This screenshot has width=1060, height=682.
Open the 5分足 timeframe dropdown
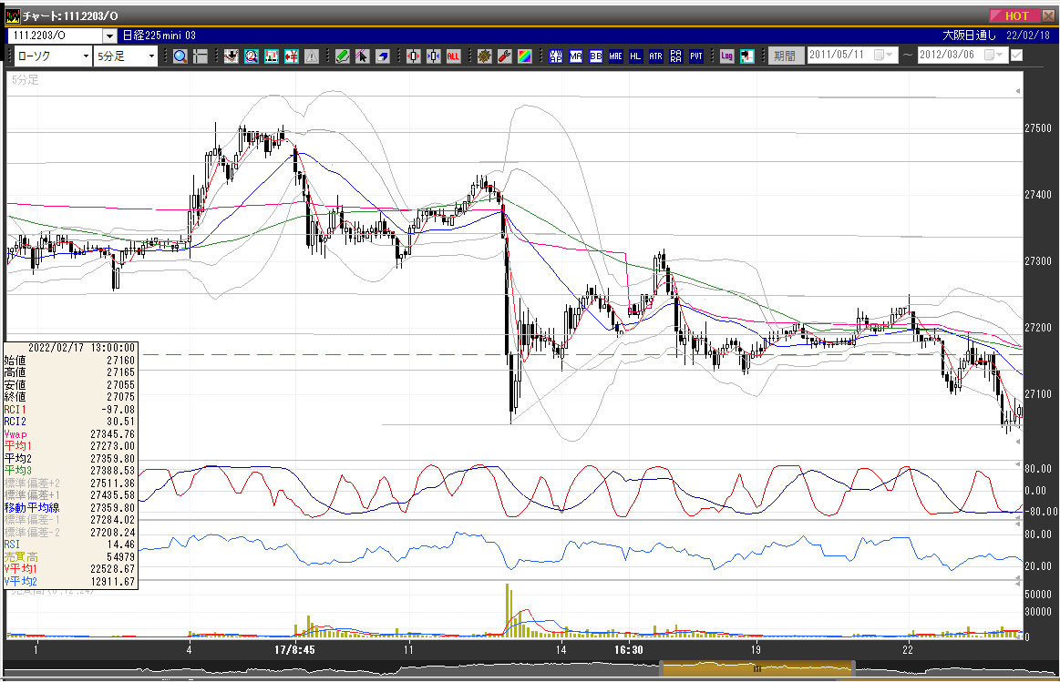pyautogui.click(x=152, y=56)
